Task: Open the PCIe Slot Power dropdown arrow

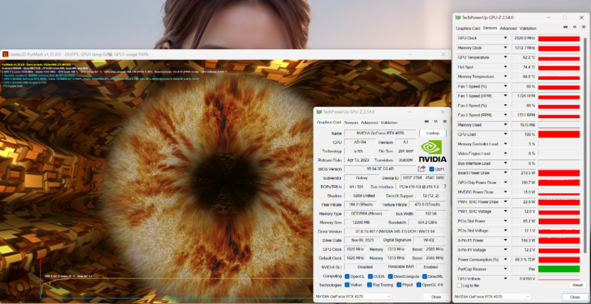Action: pos(505,221)
